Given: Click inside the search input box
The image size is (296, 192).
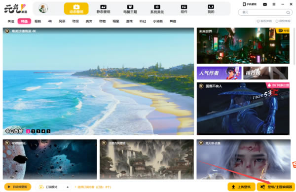Looking at the screenshot, I should pyautogui.click(x=263, y=12).
